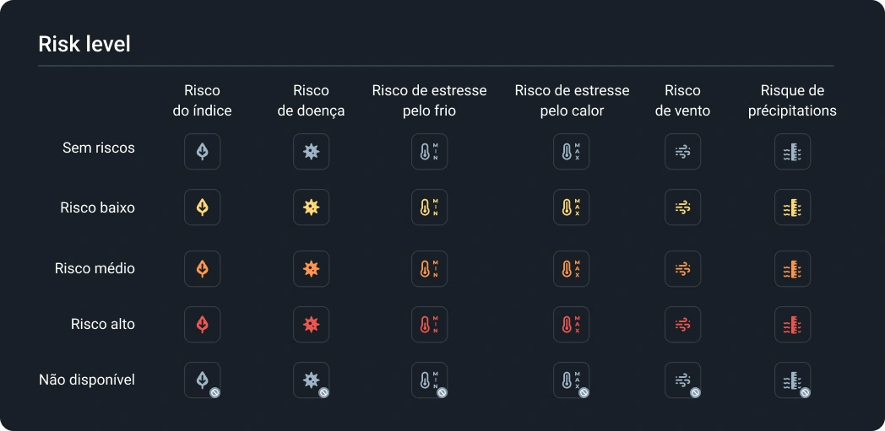The height and width of the screenshot is (431, 885).
Task: Click the grey wind icon in Sem riscos row
Action: pyautogui.click(x=682, y=152)
